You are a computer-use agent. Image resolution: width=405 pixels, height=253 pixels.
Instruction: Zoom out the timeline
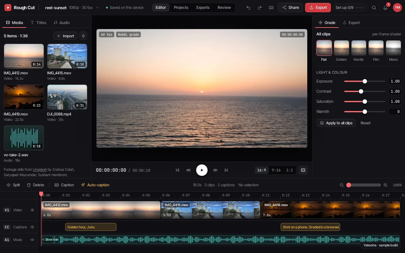coord(342,185)
